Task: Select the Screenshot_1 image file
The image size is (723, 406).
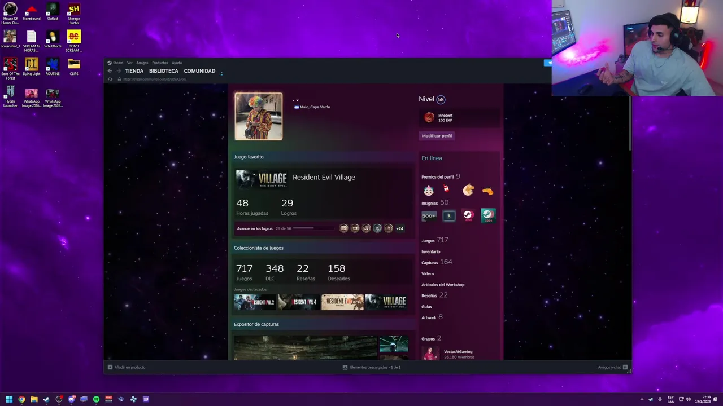Action: pos(10,39)
